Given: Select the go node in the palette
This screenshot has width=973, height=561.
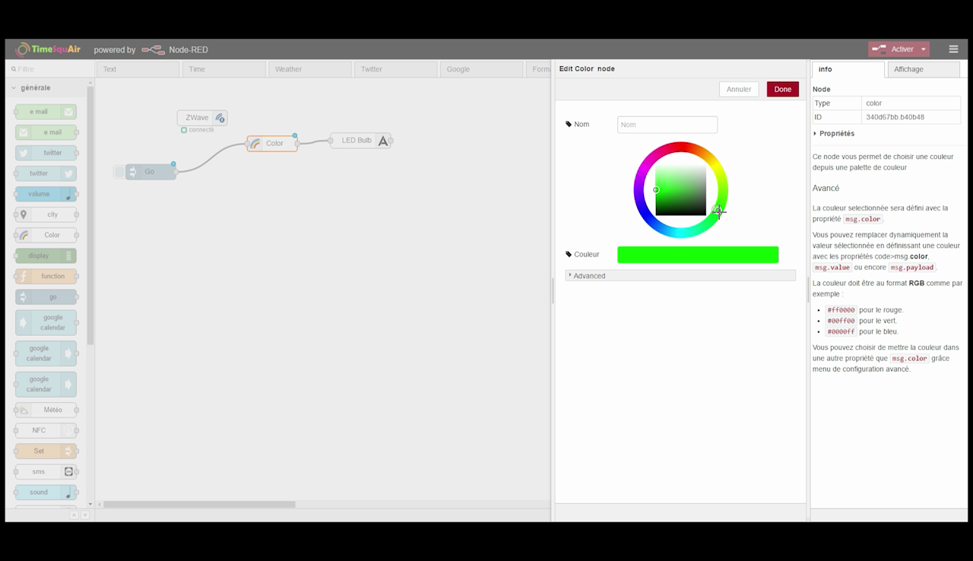Looking at the screenshot, I should click(x=46, y=296).
